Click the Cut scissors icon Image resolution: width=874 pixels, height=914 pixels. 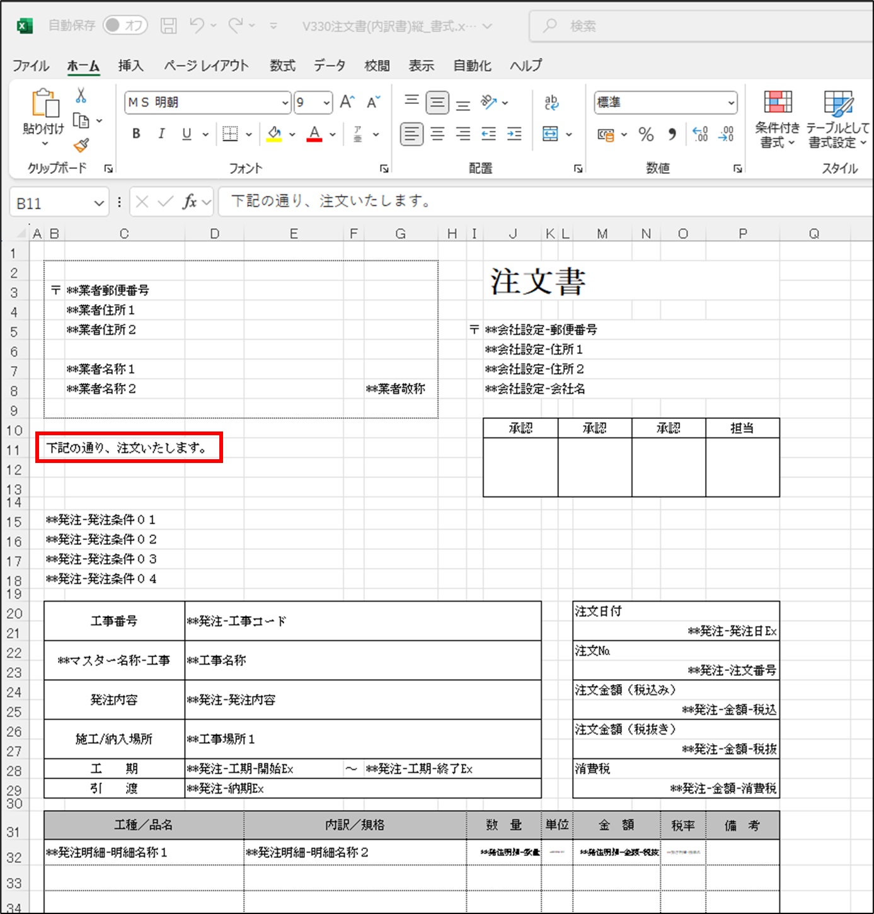(x=81, y=96)
